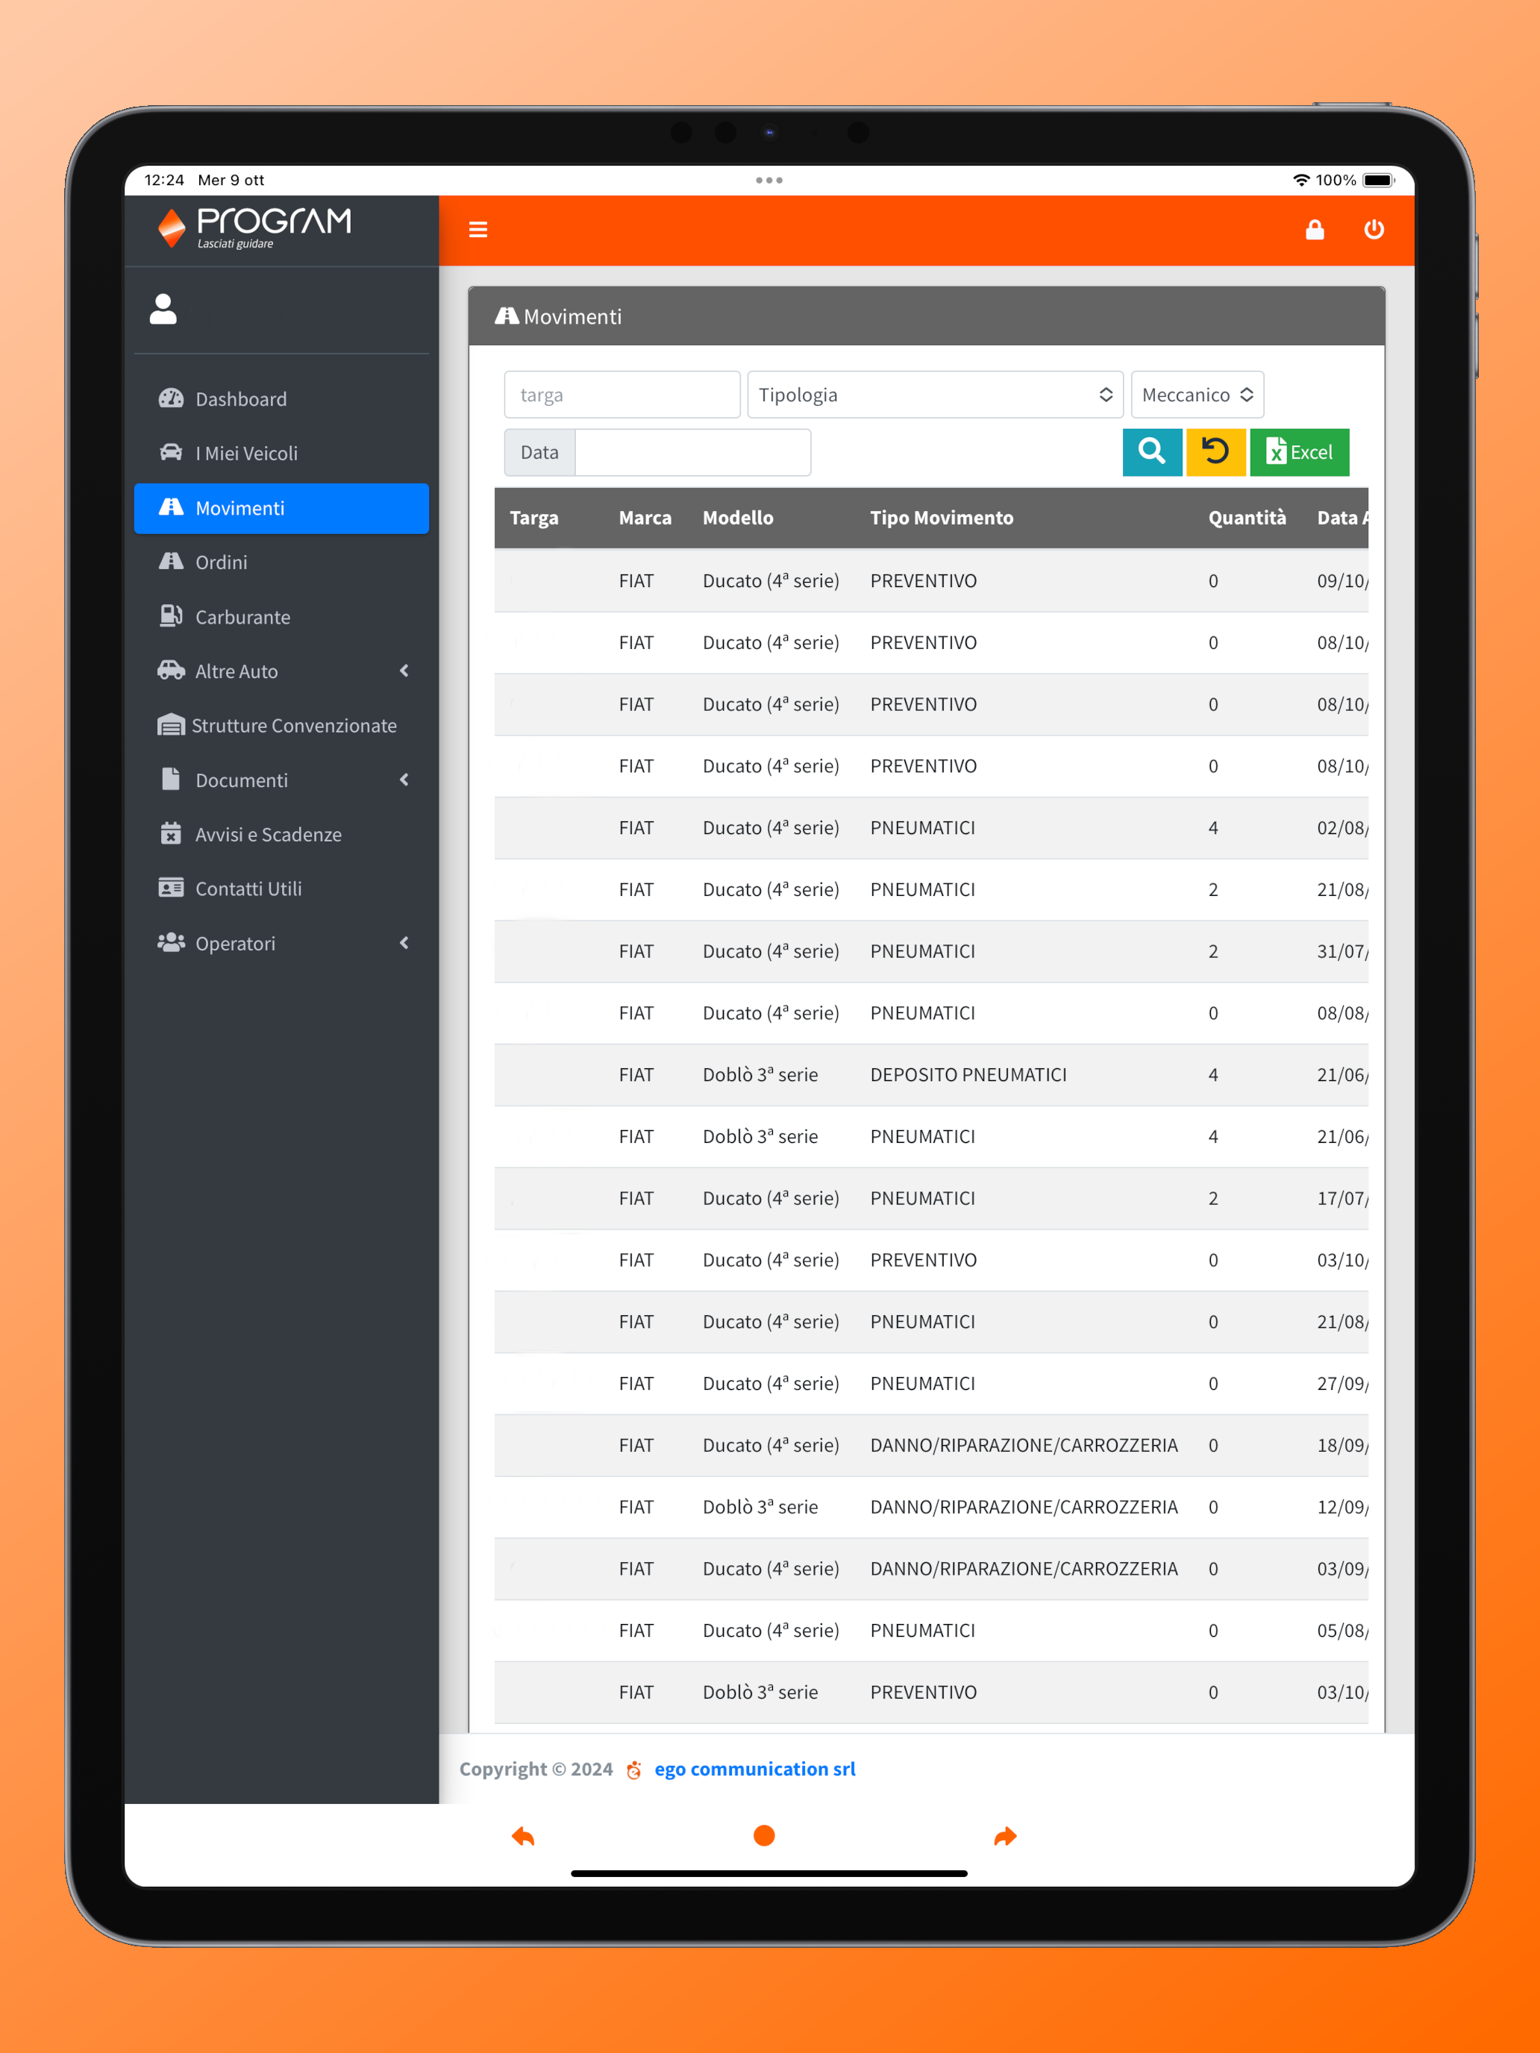Click date 27/09 in PNEUMATICI row

point(1342,1384)
